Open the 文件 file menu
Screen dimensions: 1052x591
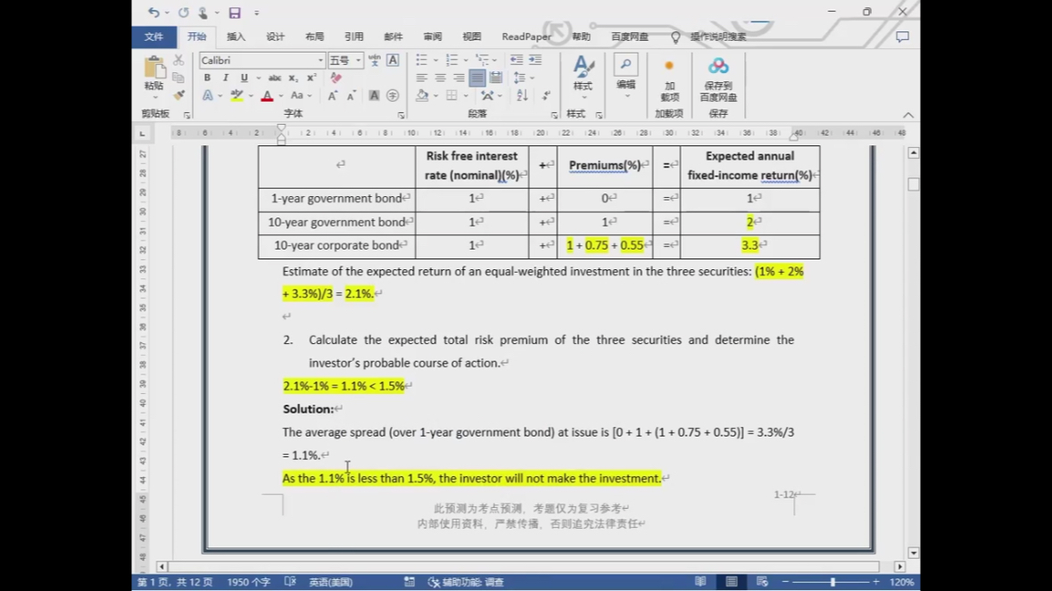click(x=153, y=37)
